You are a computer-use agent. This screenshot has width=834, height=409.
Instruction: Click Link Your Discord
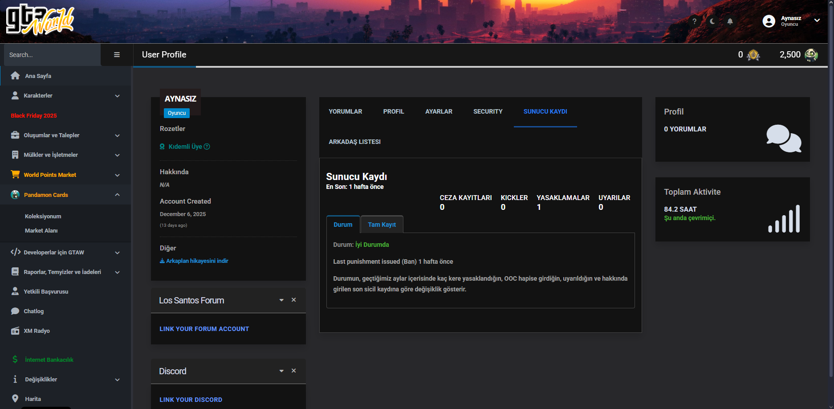click(x=191, y=400)
